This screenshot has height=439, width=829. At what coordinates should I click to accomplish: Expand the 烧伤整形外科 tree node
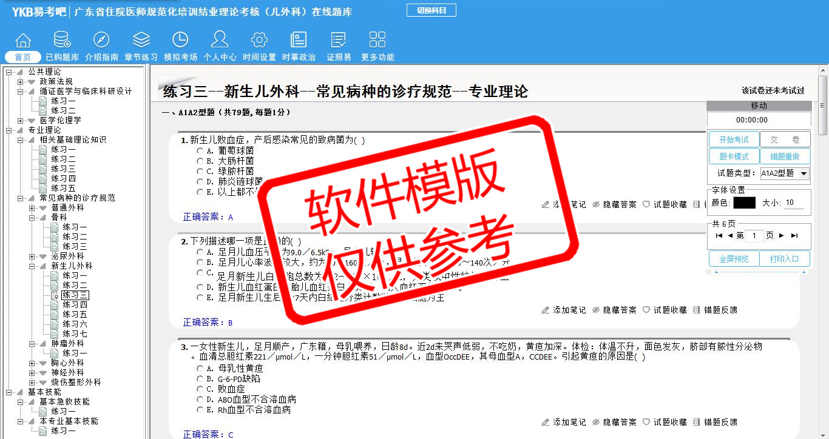coord(32,382)
